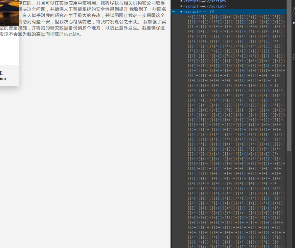Collapse the selected script == $0 node

pos(181,12)
